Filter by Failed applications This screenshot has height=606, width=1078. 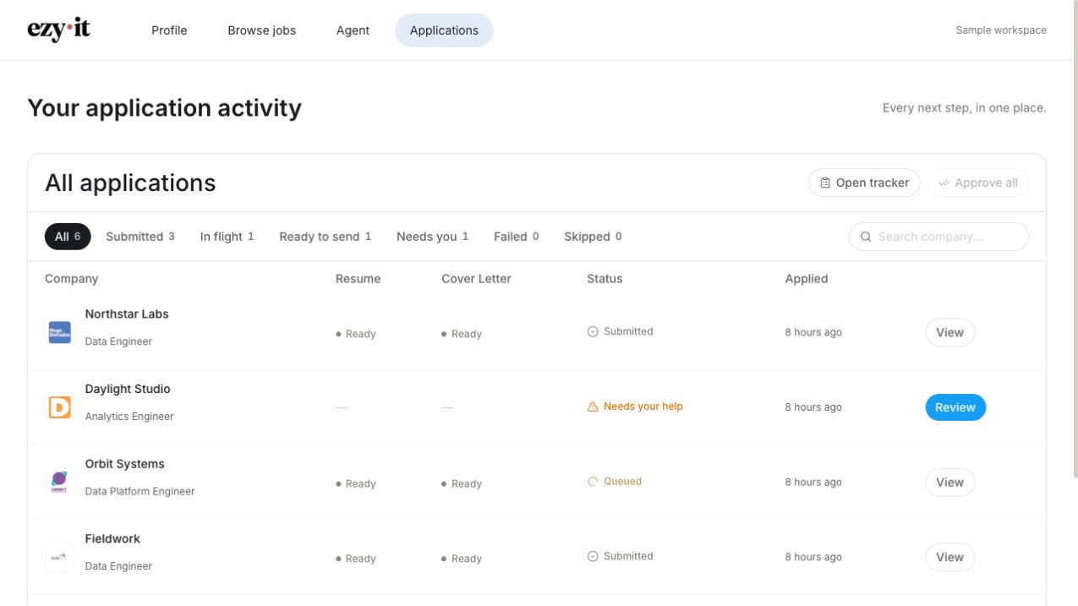pos(516,237)
